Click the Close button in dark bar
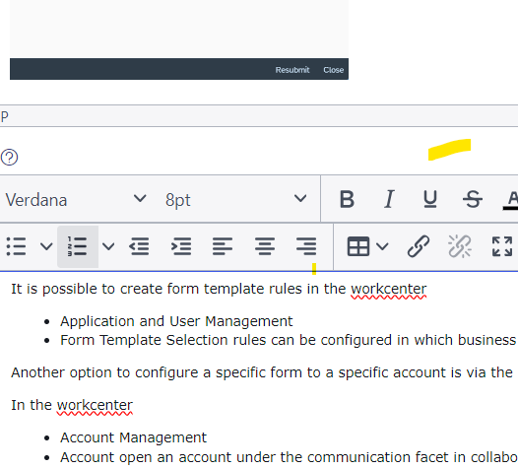 333,70
